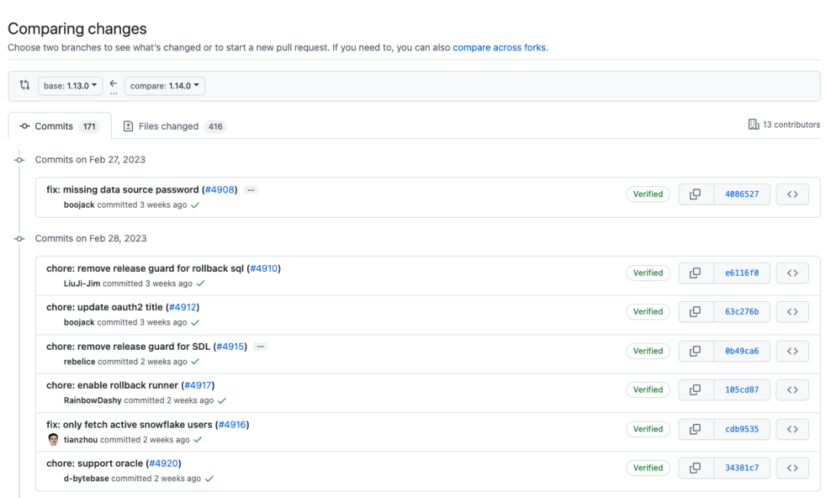
Task: Copy full SHA for commit 4086527
Action: tap(696, 194)
